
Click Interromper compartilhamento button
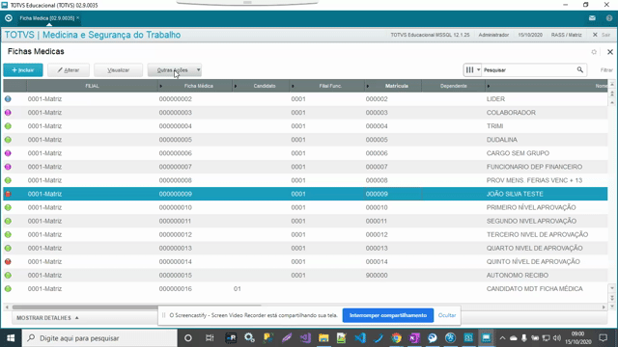pyautogui.click(x=388, y=315)
